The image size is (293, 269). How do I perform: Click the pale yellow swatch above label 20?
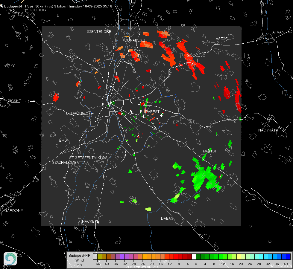(x=239, y=257)
